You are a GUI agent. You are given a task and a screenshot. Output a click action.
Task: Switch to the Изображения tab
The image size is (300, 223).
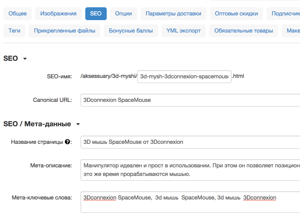coord(58,14)
